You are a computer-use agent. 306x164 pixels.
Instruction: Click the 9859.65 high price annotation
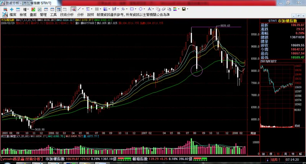coord(225,26)
